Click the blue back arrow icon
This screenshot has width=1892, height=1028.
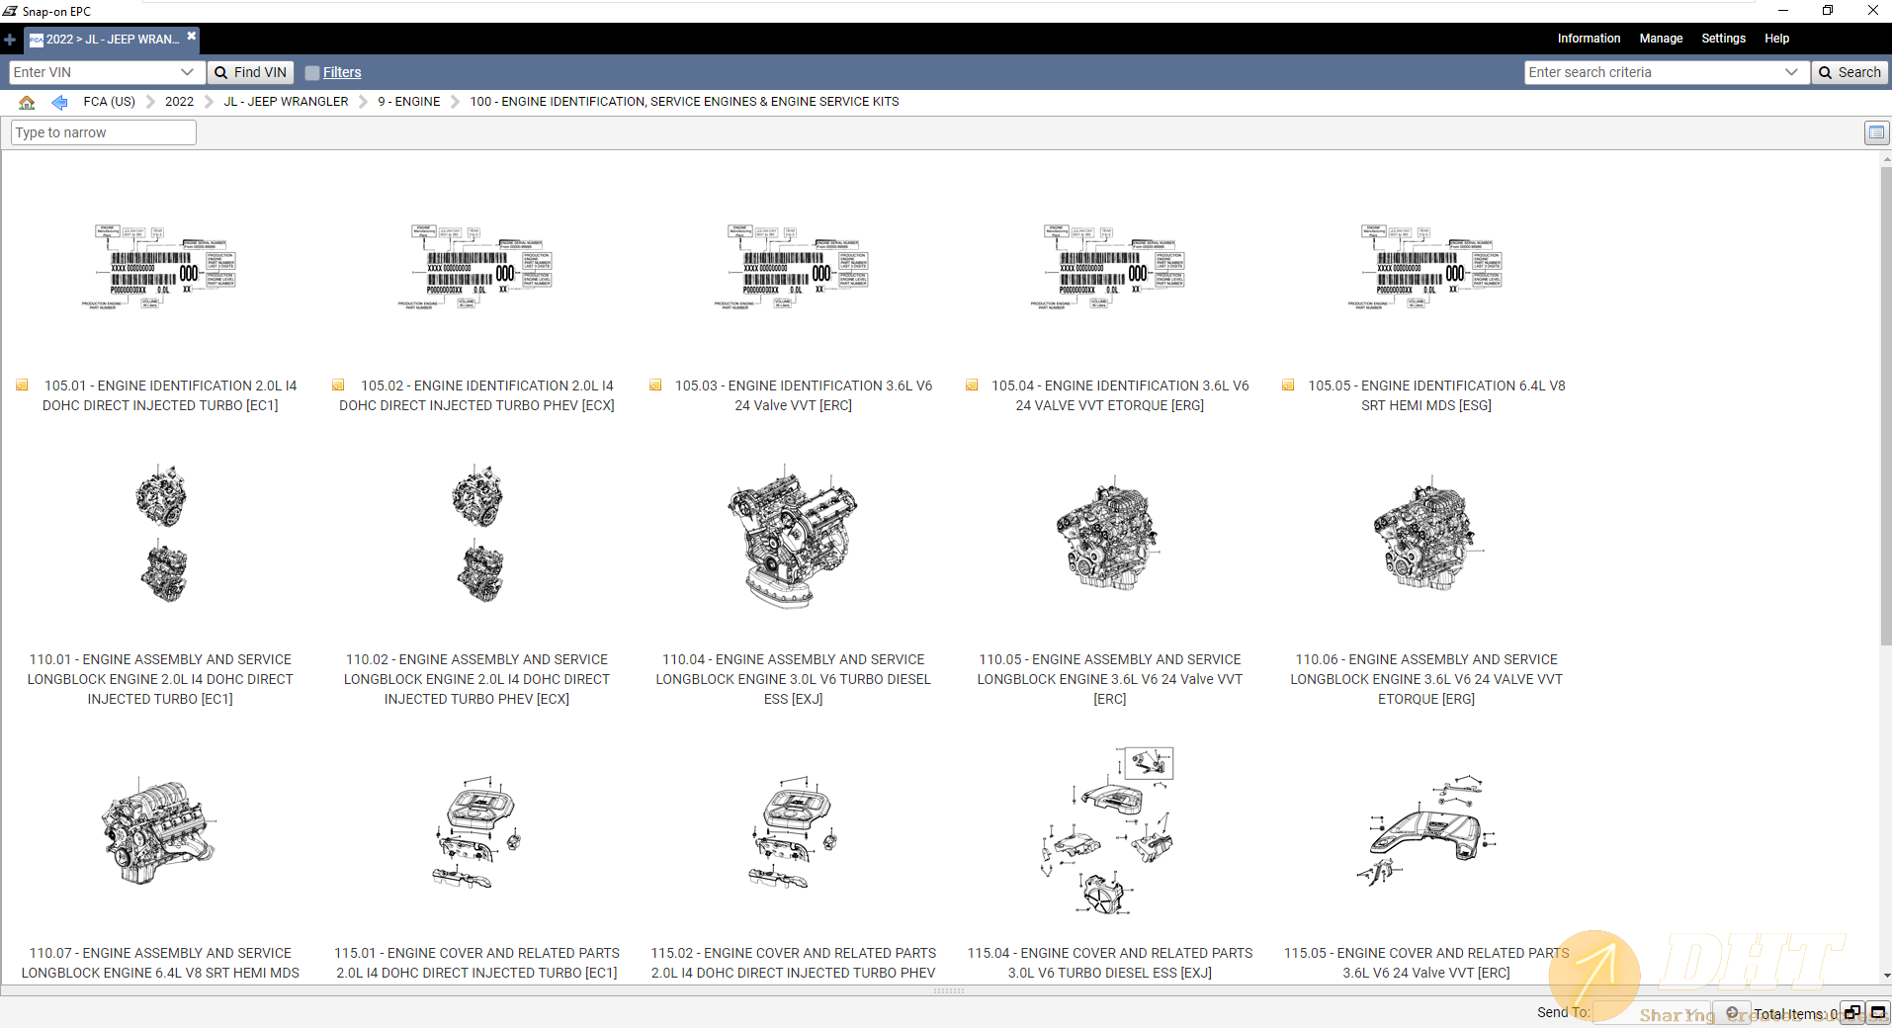tap(59, 102)
